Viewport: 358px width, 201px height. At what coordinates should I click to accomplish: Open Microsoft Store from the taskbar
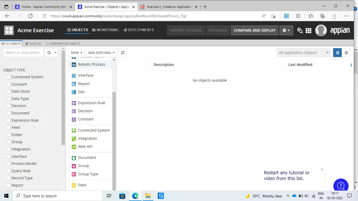(x=122, y=196)
